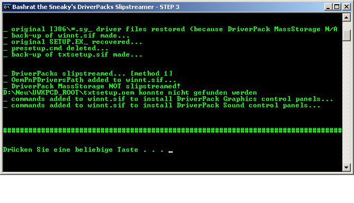Maximize the DriverPacks Slipstreamer window
The width and height of the screenshot is (354, 203).
click(x=337, y=7)
